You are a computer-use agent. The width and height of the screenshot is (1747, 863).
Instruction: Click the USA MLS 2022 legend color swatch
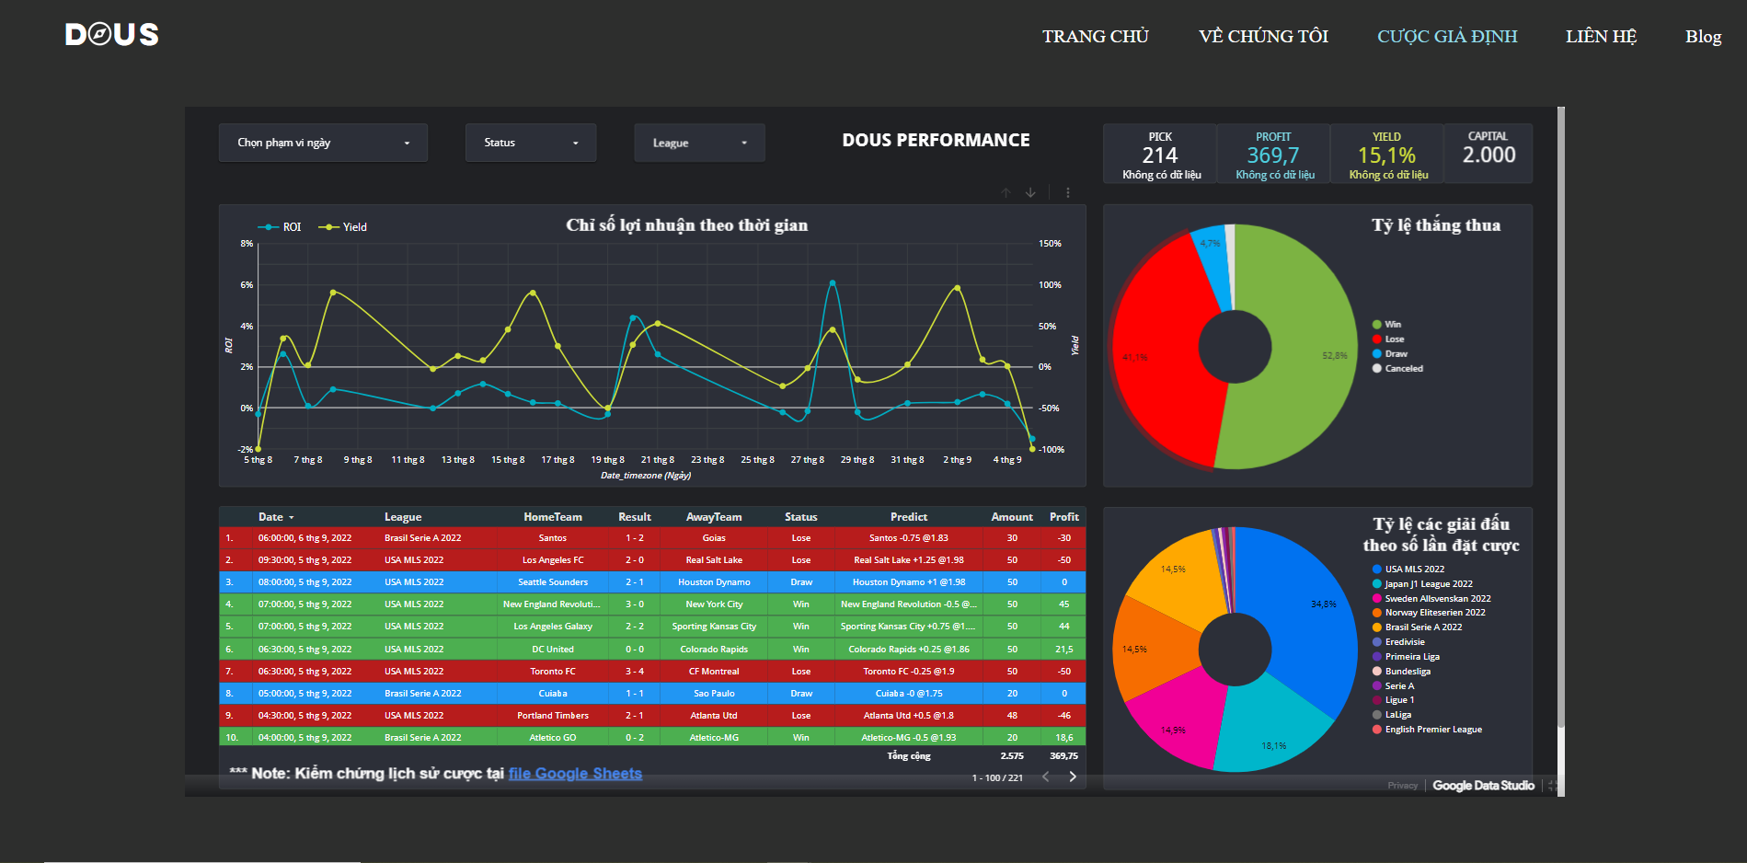coord(1377,570)
